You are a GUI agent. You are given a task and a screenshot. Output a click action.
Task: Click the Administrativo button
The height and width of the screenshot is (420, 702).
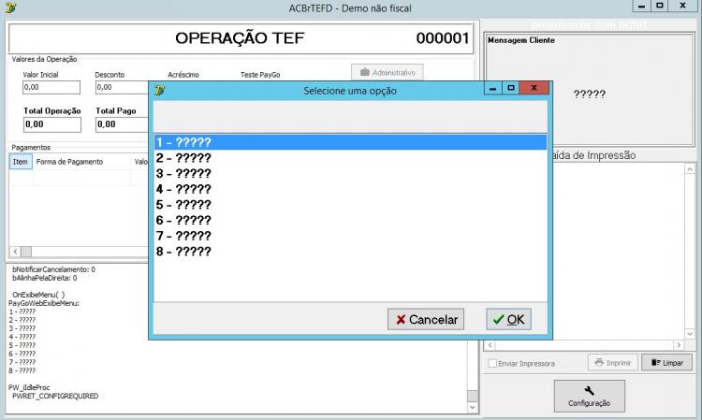388,72
